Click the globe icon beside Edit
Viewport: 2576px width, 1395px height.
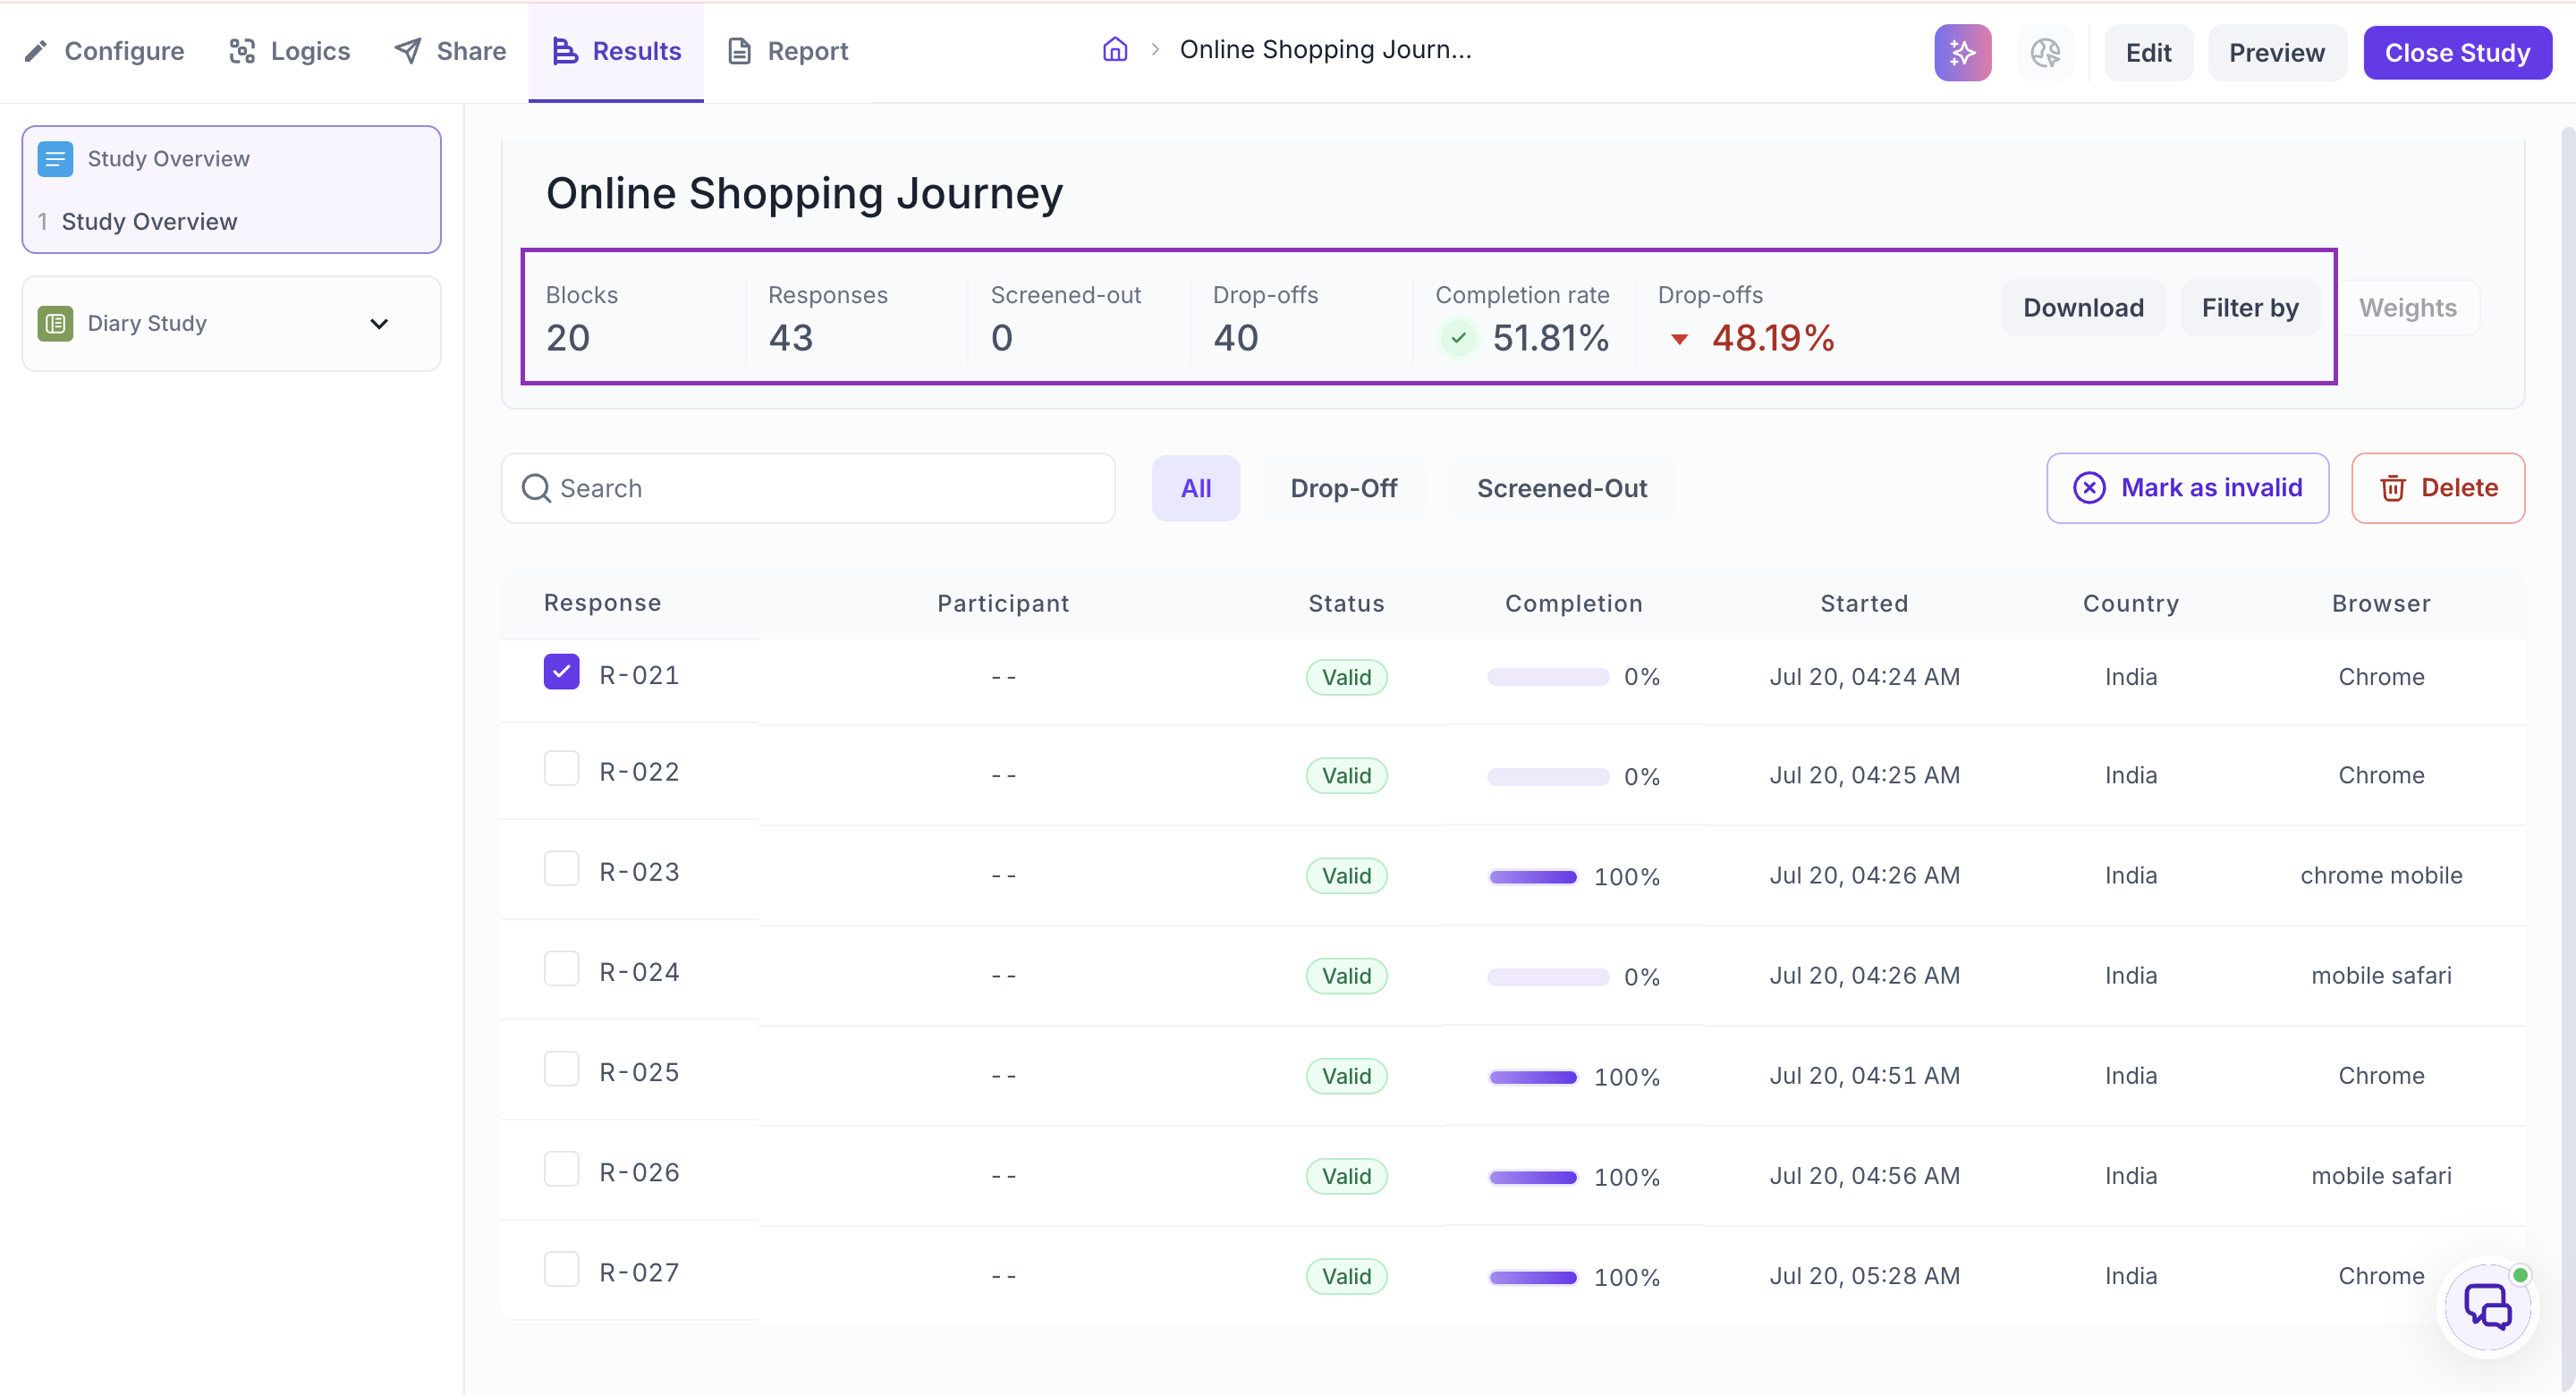[2045, 52]
